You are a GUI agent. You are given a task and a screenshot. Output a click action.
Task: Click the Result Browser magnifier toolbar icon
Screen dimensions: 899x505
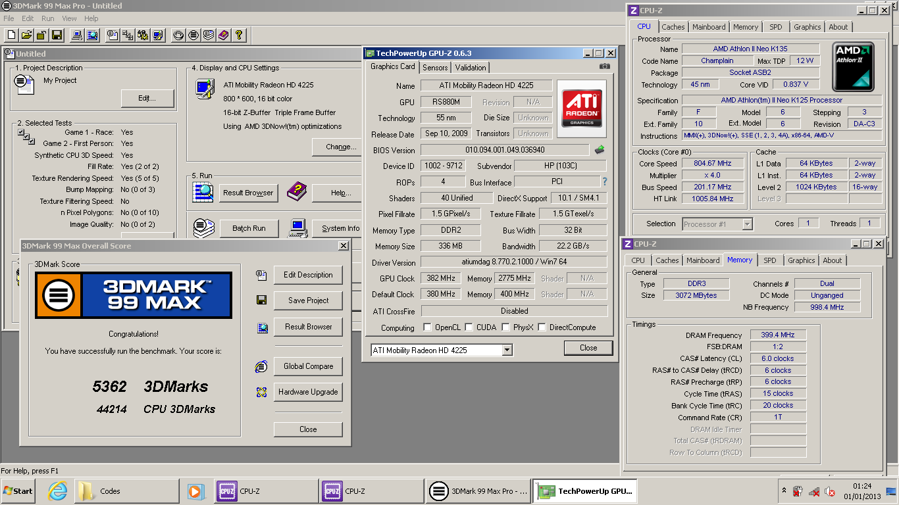92,35
